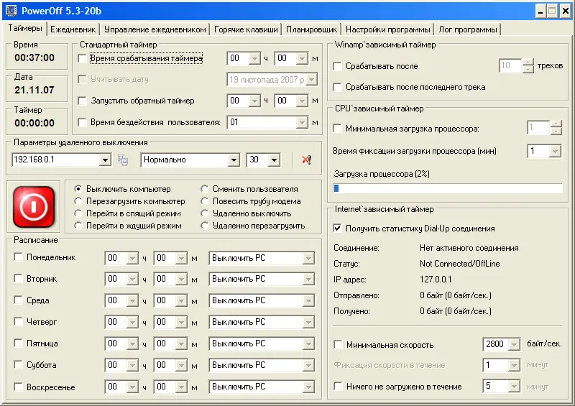
Task: Click the red X remote disconnect icon
Action: (x=307, y=160)
